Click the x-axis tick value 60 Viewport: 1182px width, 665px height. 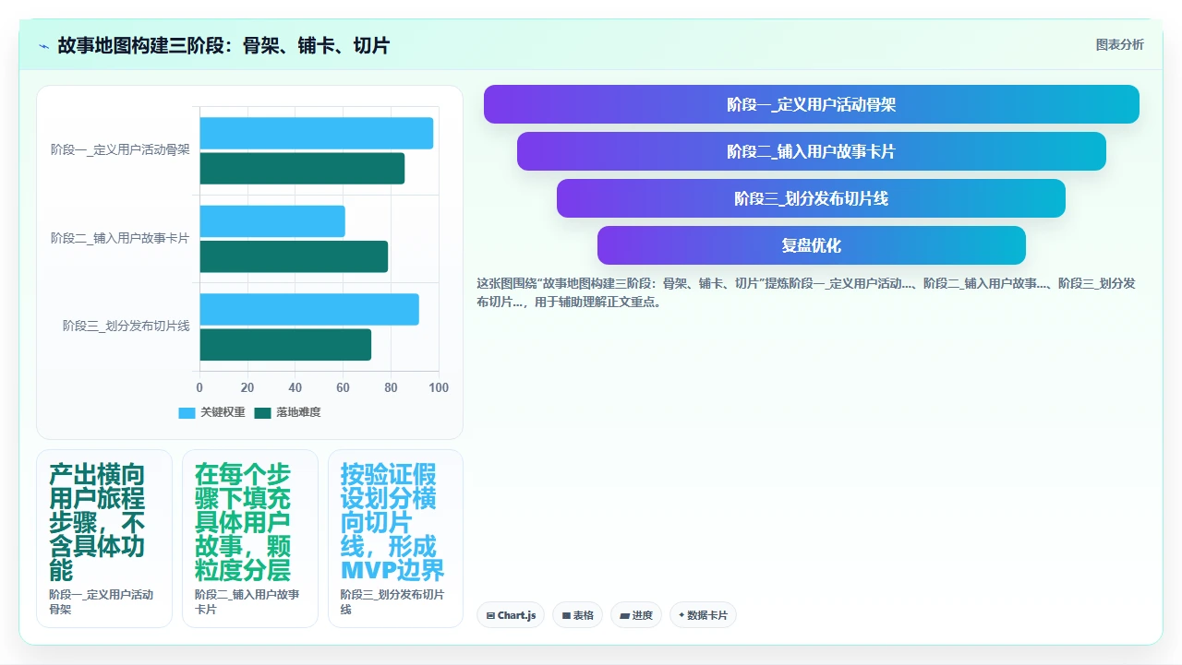click(344, 387)
